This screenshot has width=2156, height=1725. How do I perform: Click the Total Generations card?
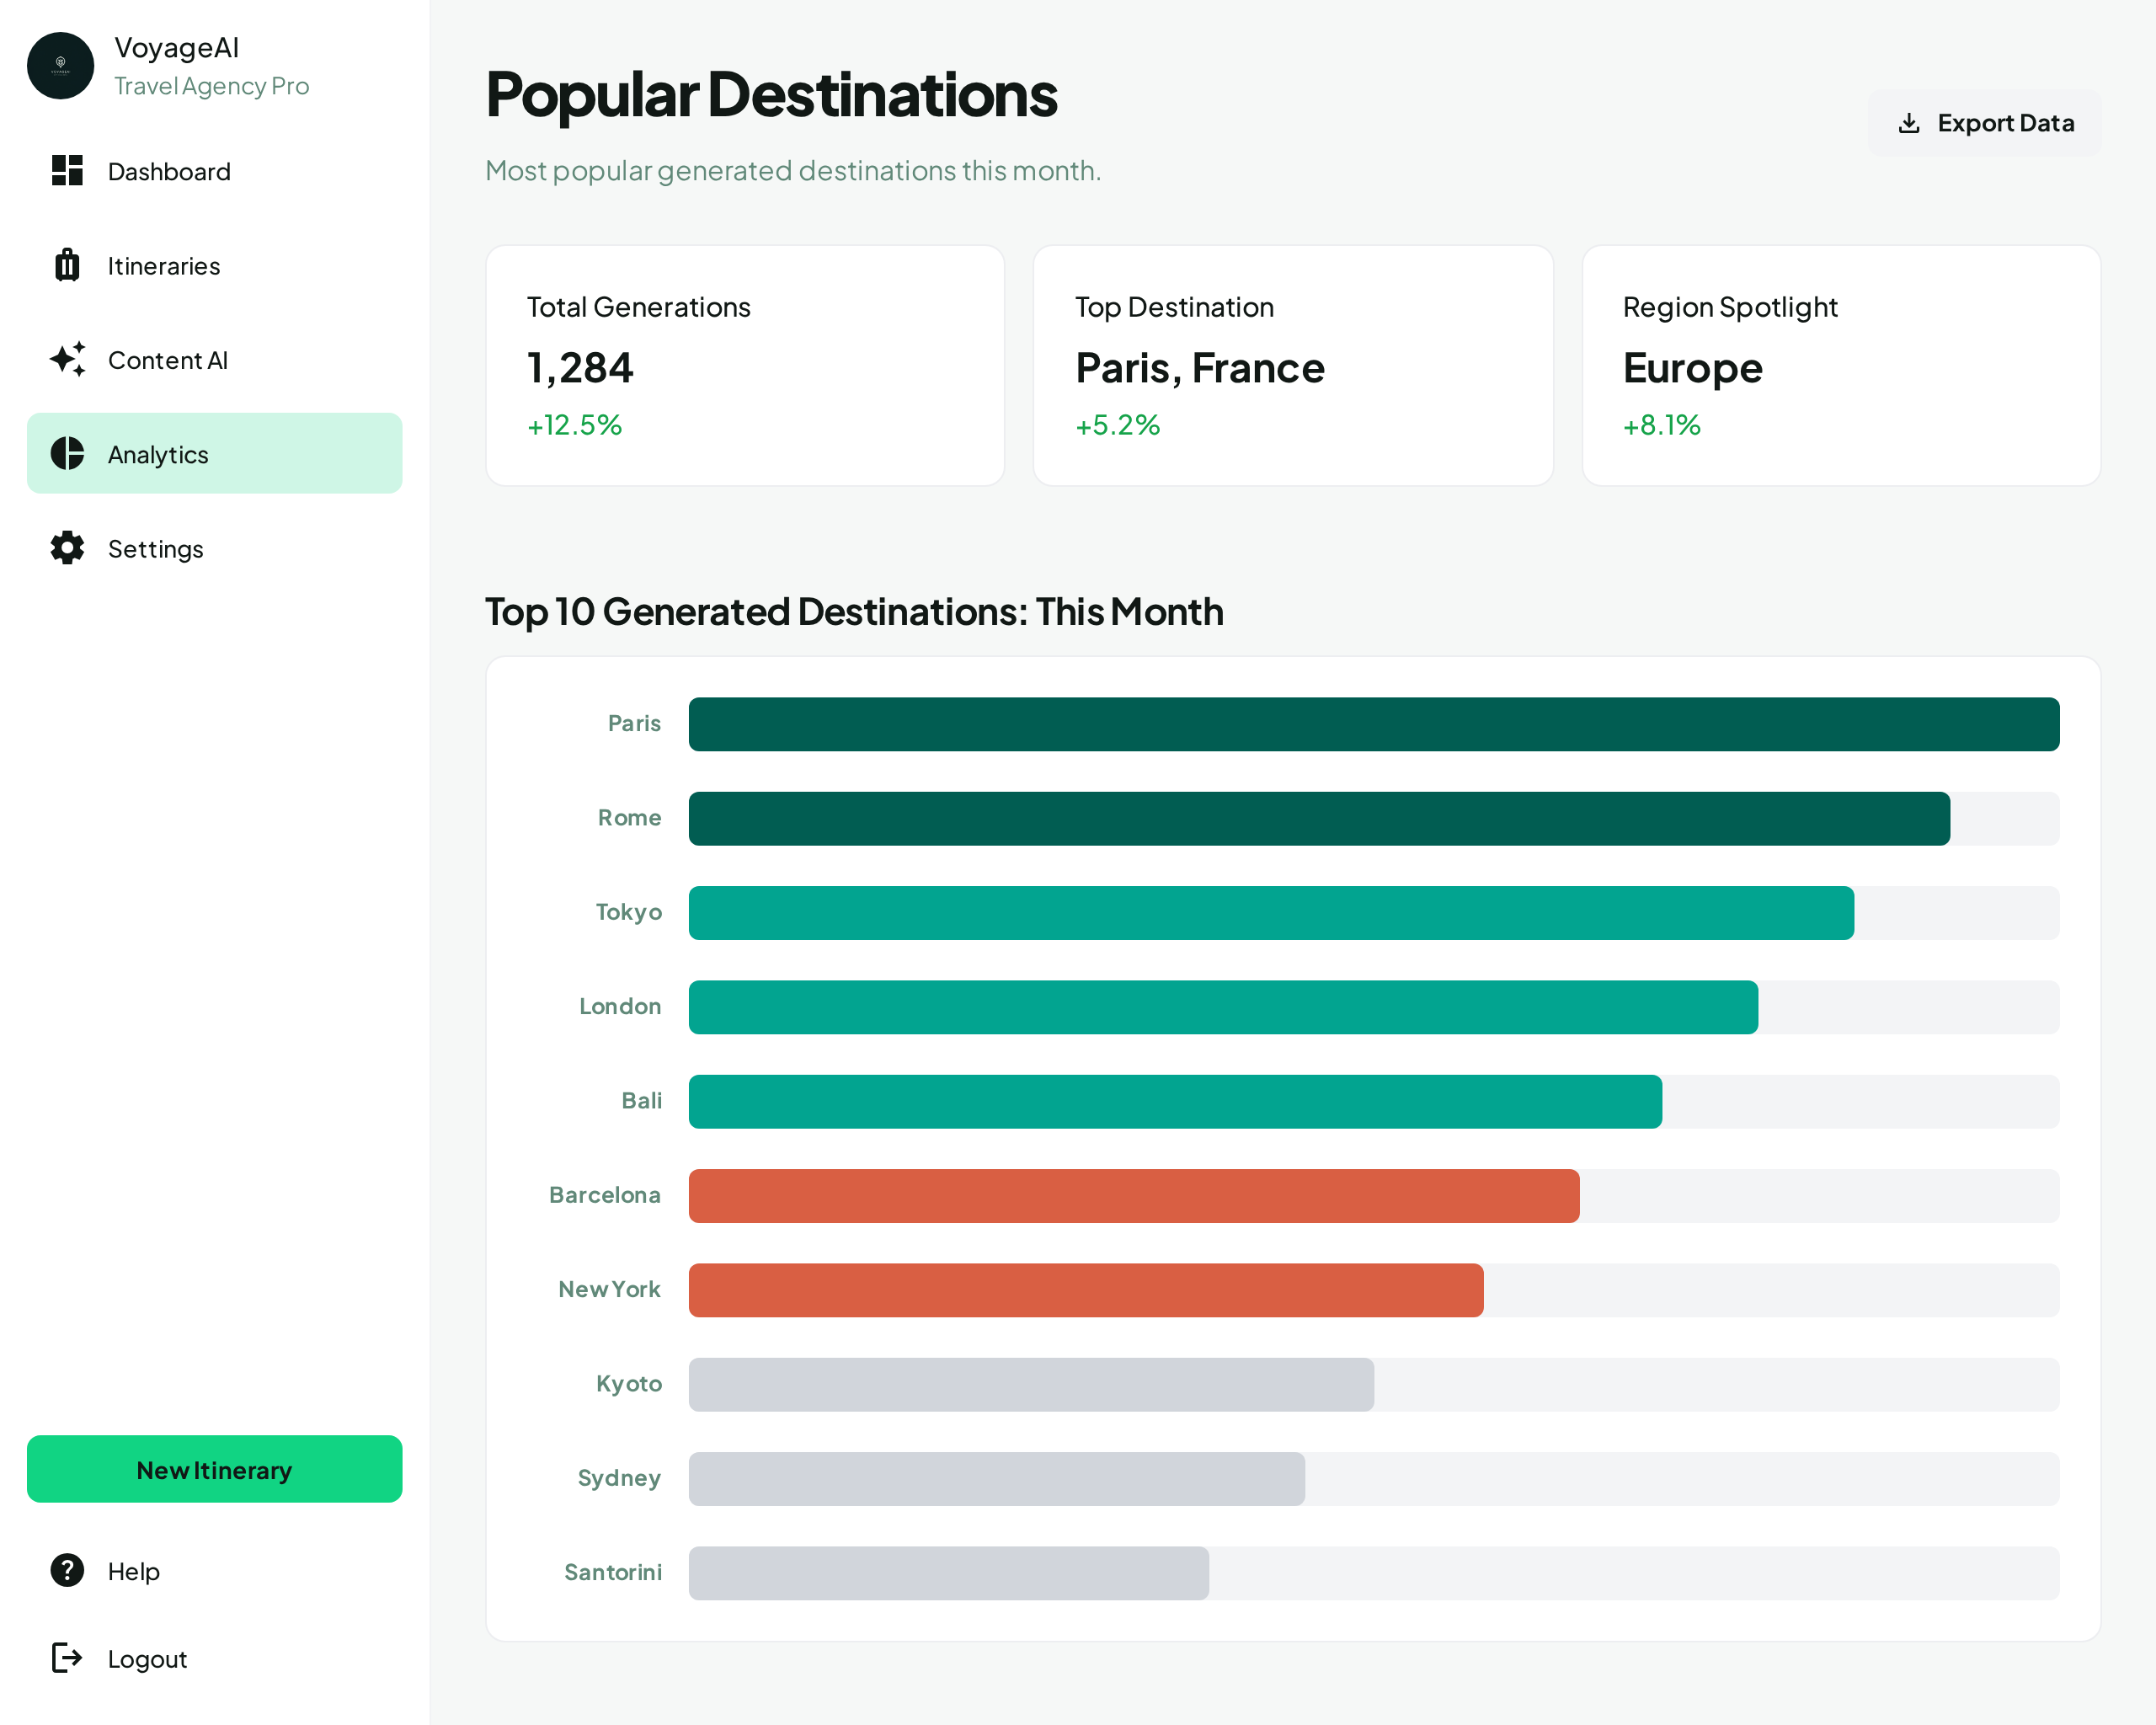tap(745, 366)
